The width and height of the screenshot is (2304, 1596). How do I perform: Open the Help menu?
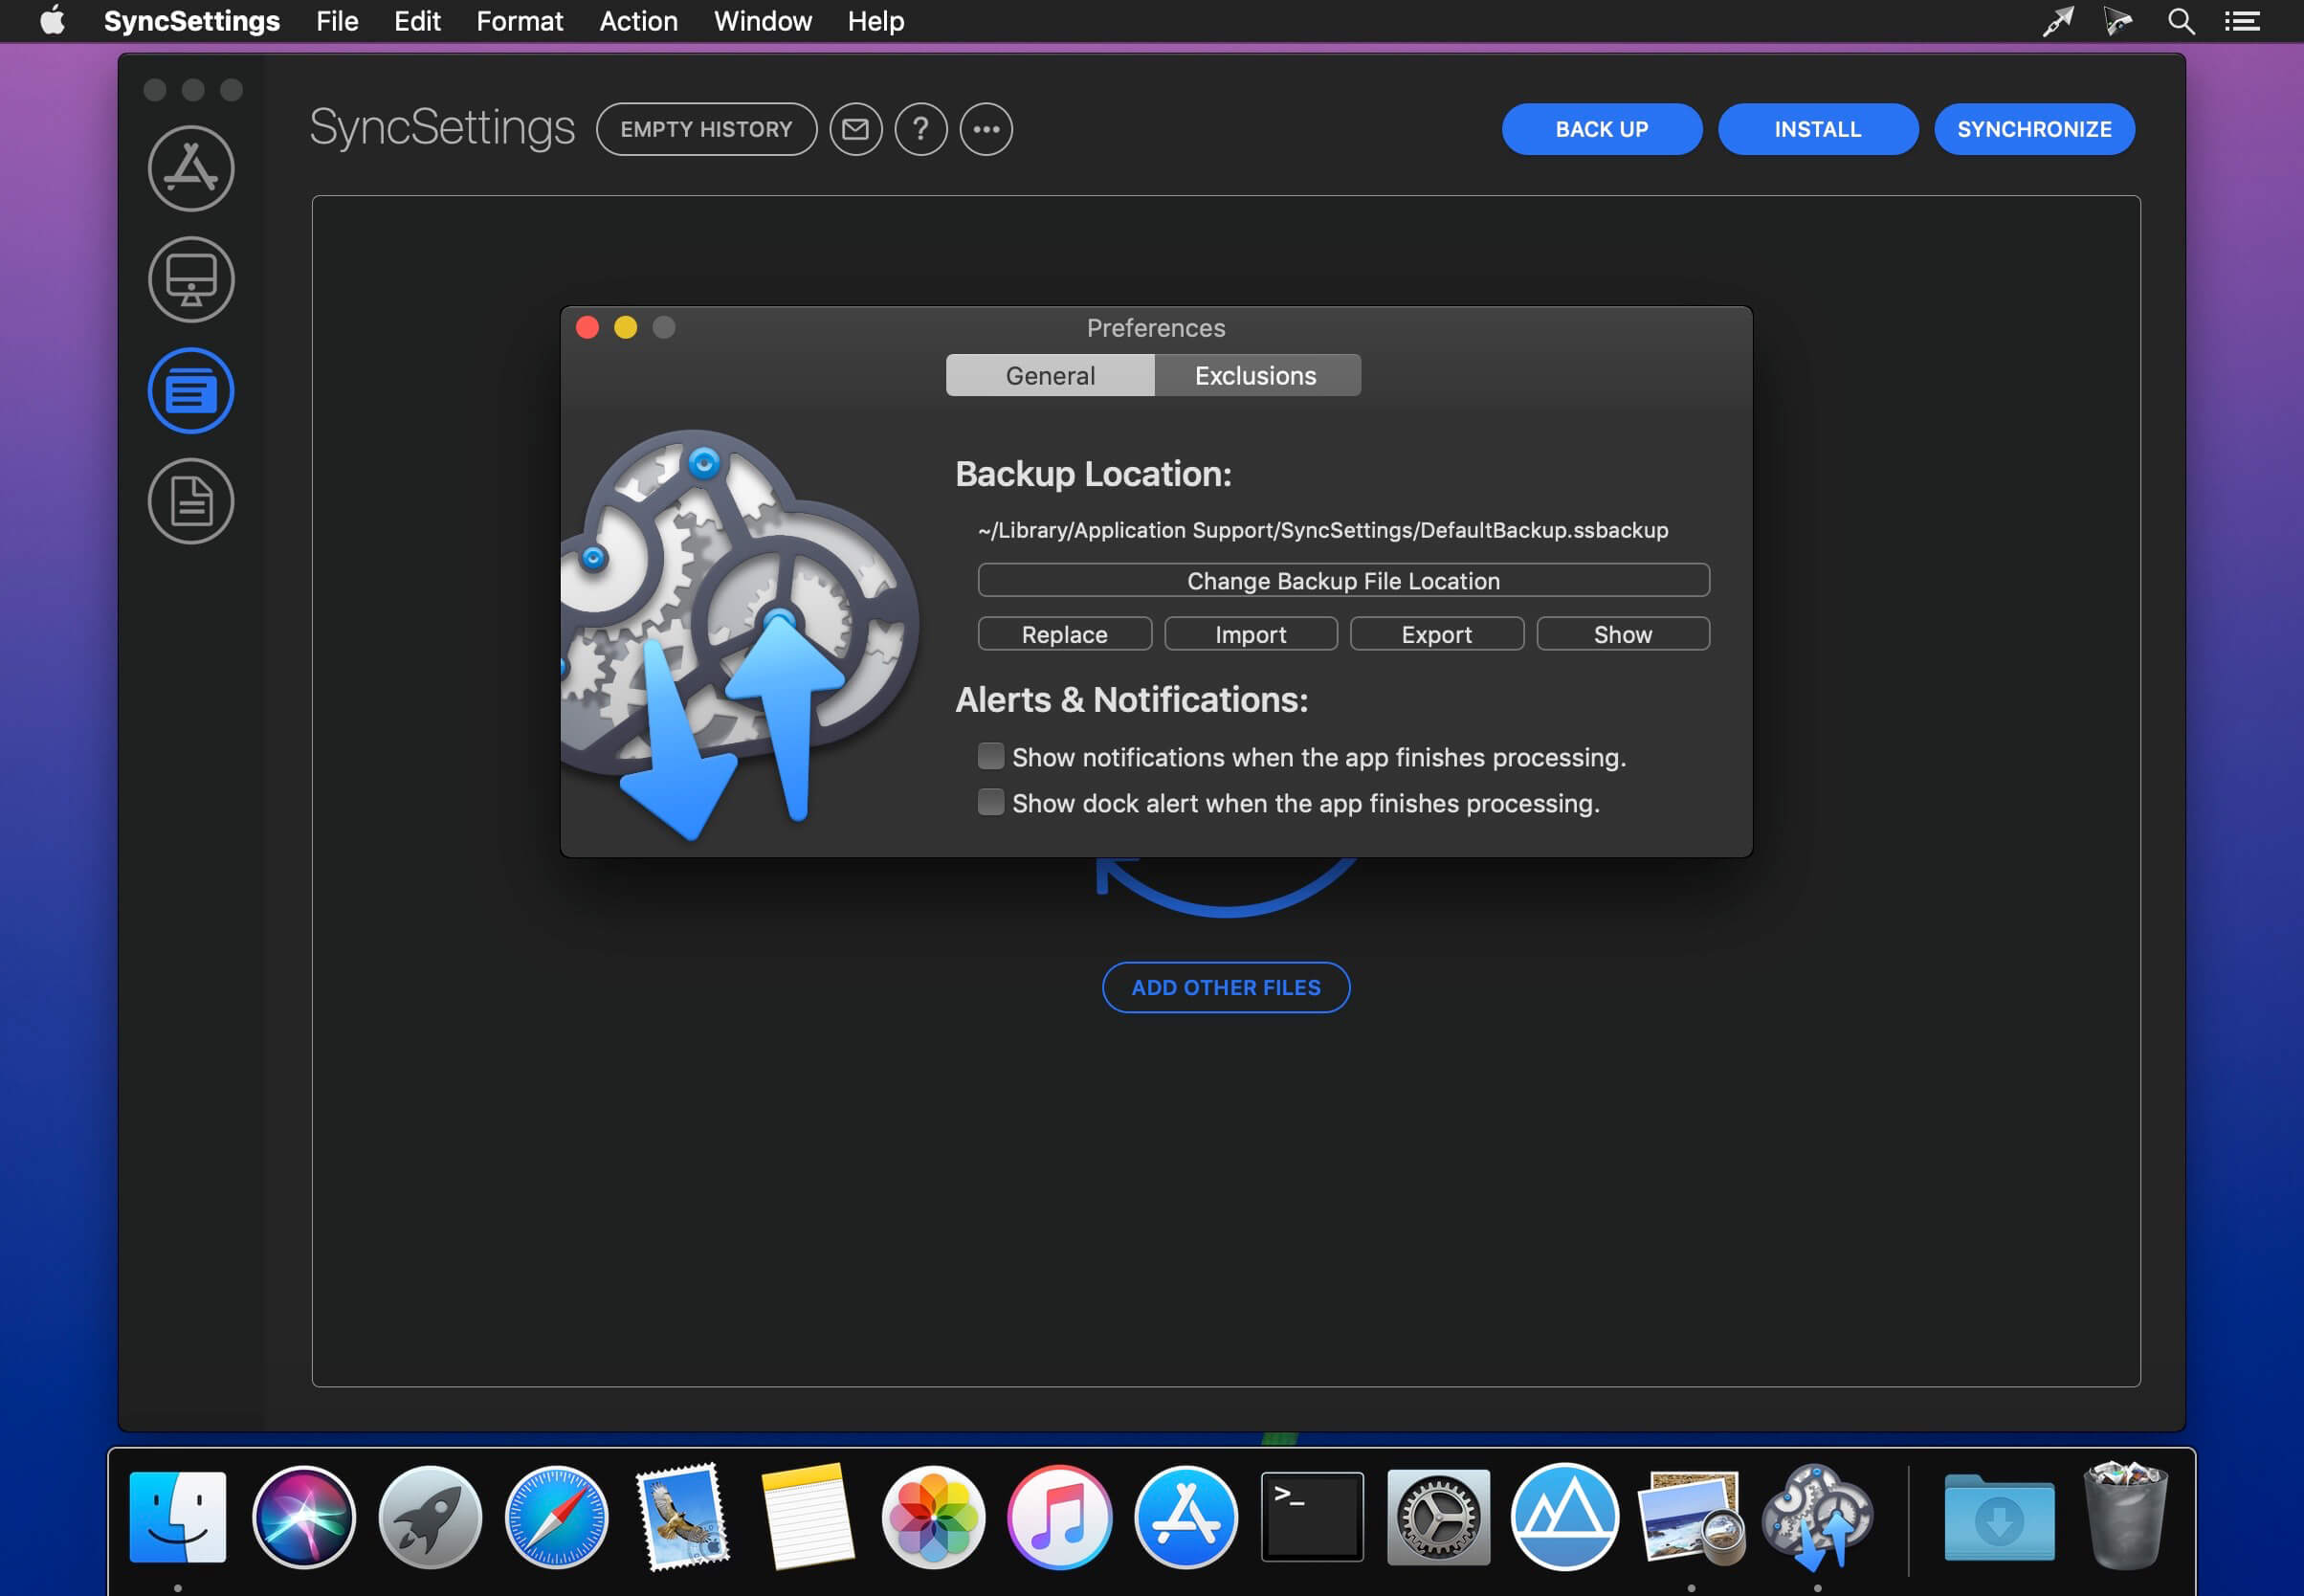pyautogui.click(x=876, y=21)
